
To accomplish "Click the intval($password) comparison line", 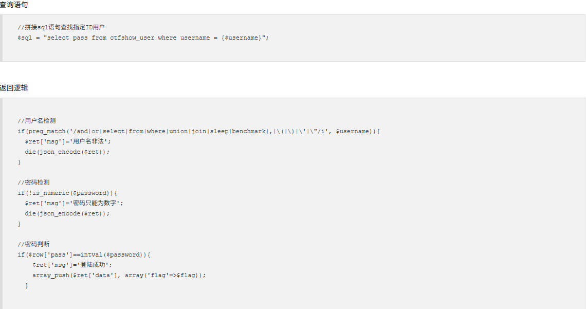I will tap(84, 255).
